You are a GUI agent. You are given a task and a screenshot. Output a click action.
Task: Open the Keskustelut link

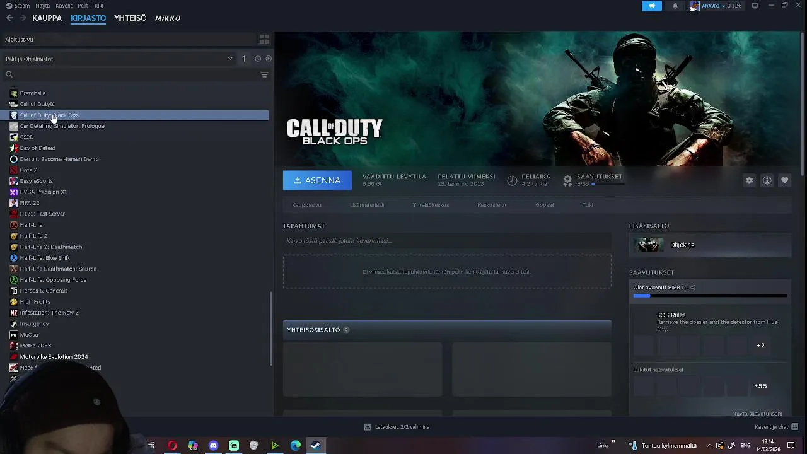coord(492,205)
